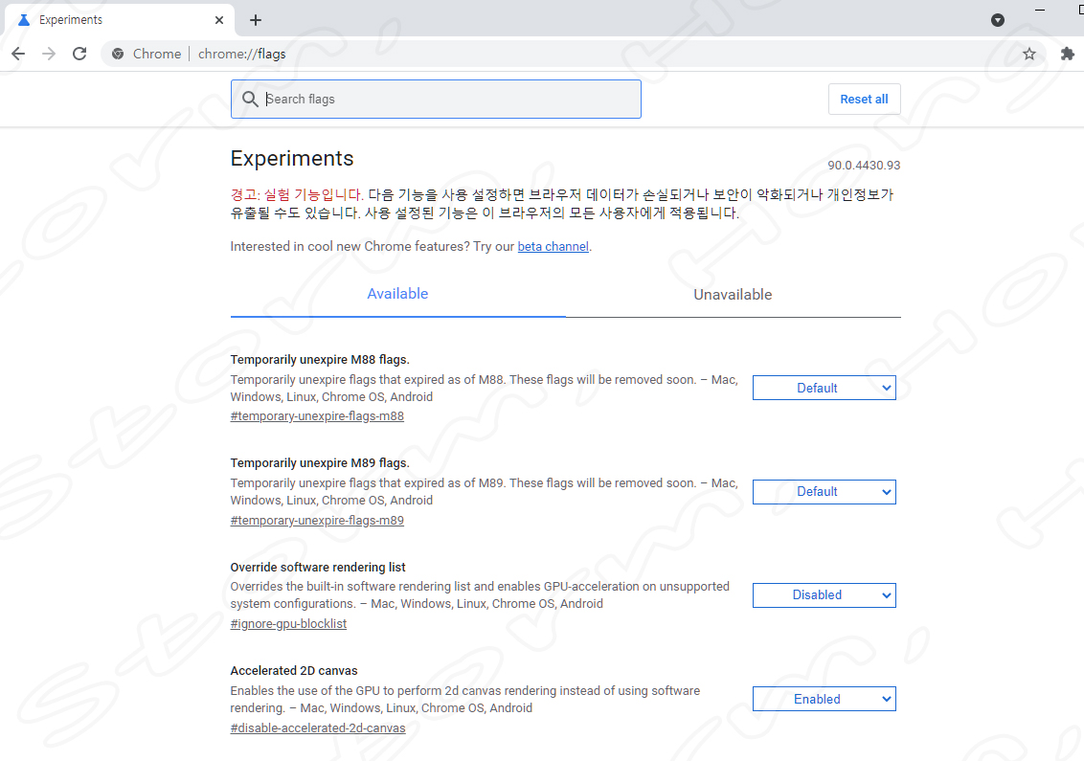Open the #temporary-unexpire-flags-m88 link
This screenshot has height=761, width=1084.
(x=317, y=416)
